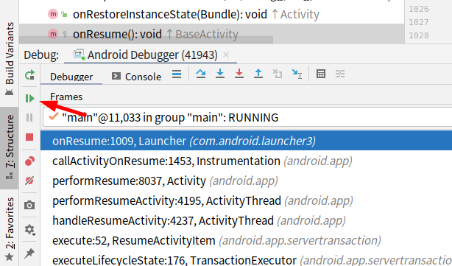Screen dimensions: 452x266
Task: Switch to the Debugger tab
Action: 71,77
